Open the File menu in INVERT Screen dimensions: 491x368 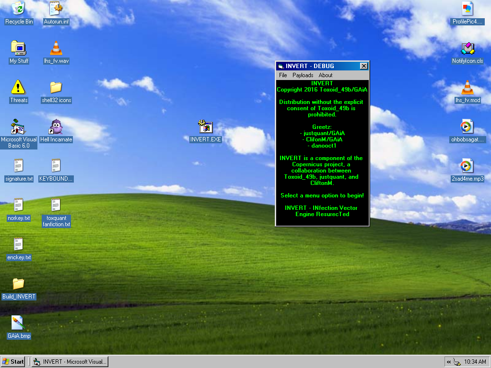coord(283,75)
